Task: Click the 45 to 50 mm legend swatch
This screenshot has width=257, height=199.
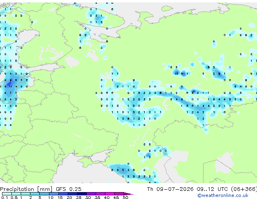Action: 119,194
